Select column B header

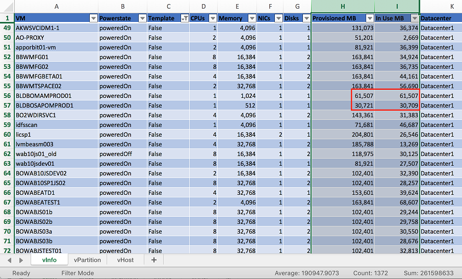pyautogui.click(x=122, y=7)
